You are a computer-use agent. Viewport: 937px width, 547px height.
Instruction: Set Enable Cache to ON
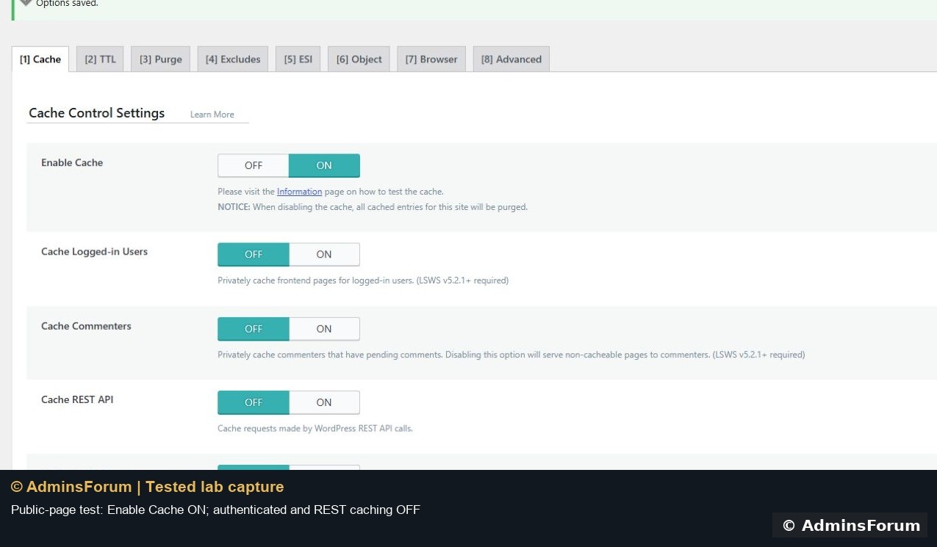[x=324, y=166]
